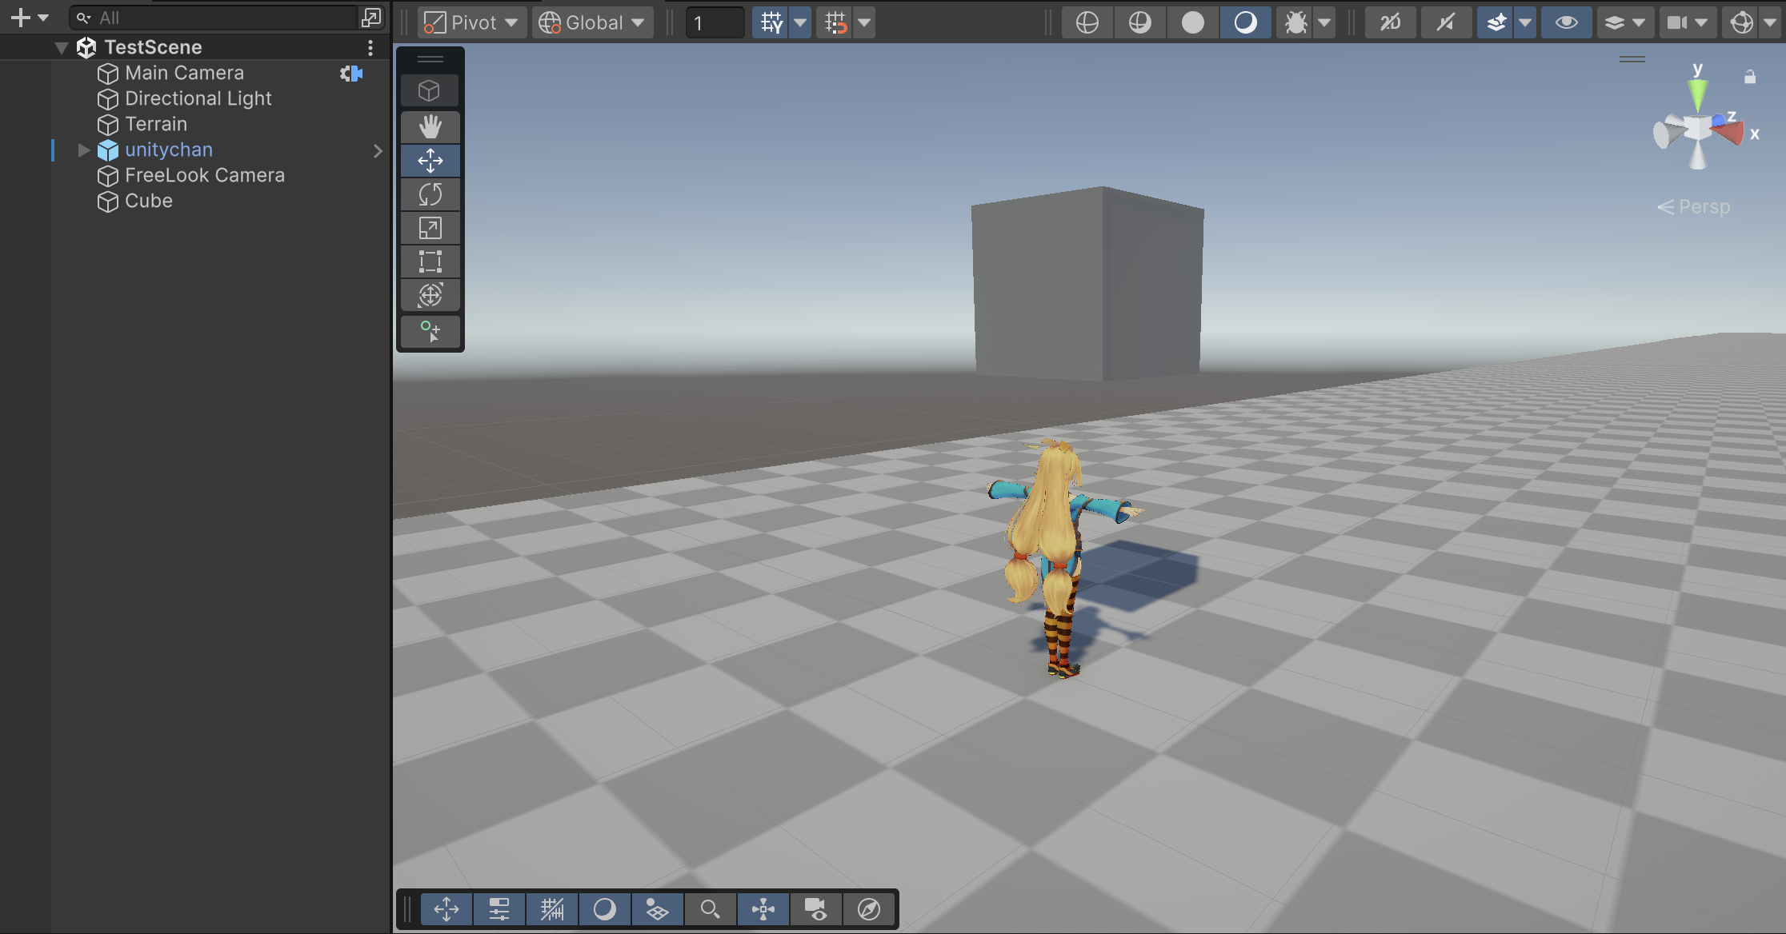
Task: Click the hierarchy search field
Action: point(216,18)
